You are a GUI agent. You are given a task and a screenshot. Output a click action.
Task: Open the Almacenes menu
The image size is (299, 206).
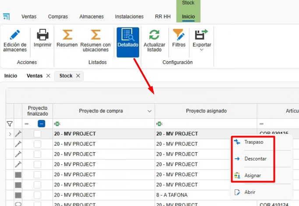tap(91, 17)
